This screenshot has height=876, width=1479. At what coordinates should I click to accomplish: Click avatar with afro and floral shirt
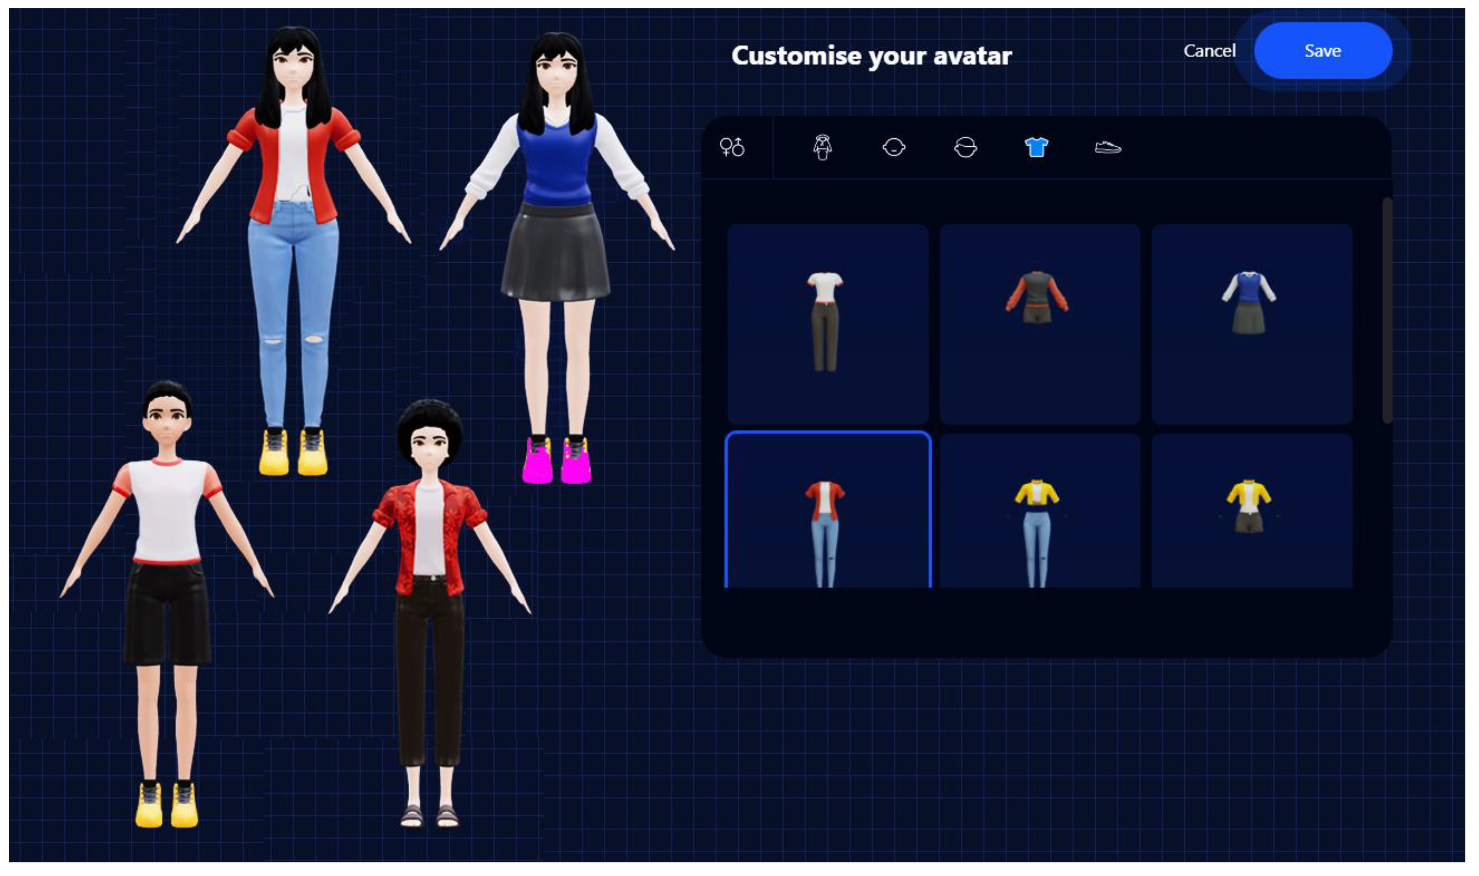430,614
